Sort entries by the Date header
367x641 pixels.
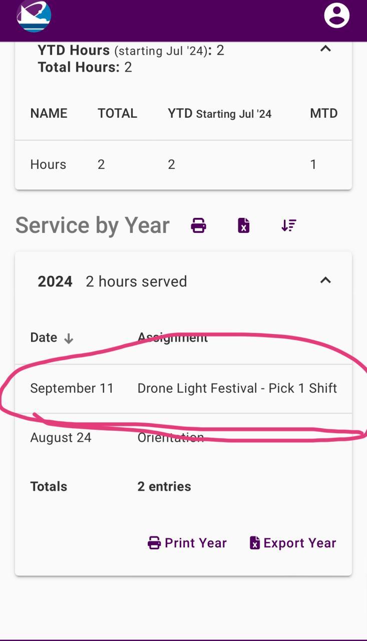pyautogui.click(x=44, y=338)
